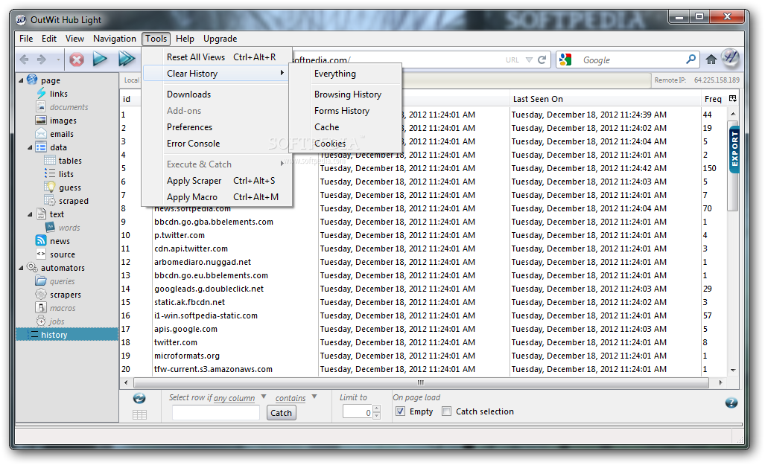
Task: Clear Forms History from submenu
Action: click(345, 111)
